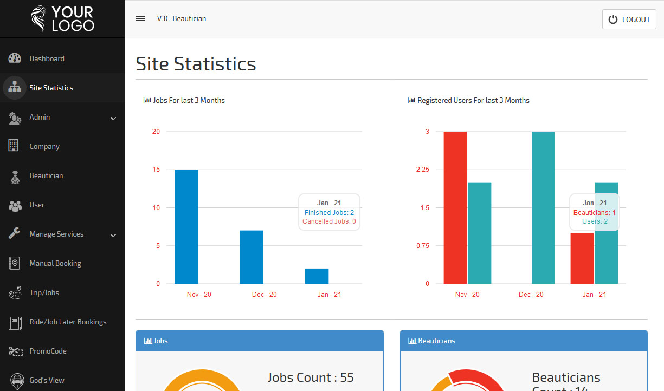Click the Dashboard gauge icon
664x391 pixels.
(x=15, y=58)
